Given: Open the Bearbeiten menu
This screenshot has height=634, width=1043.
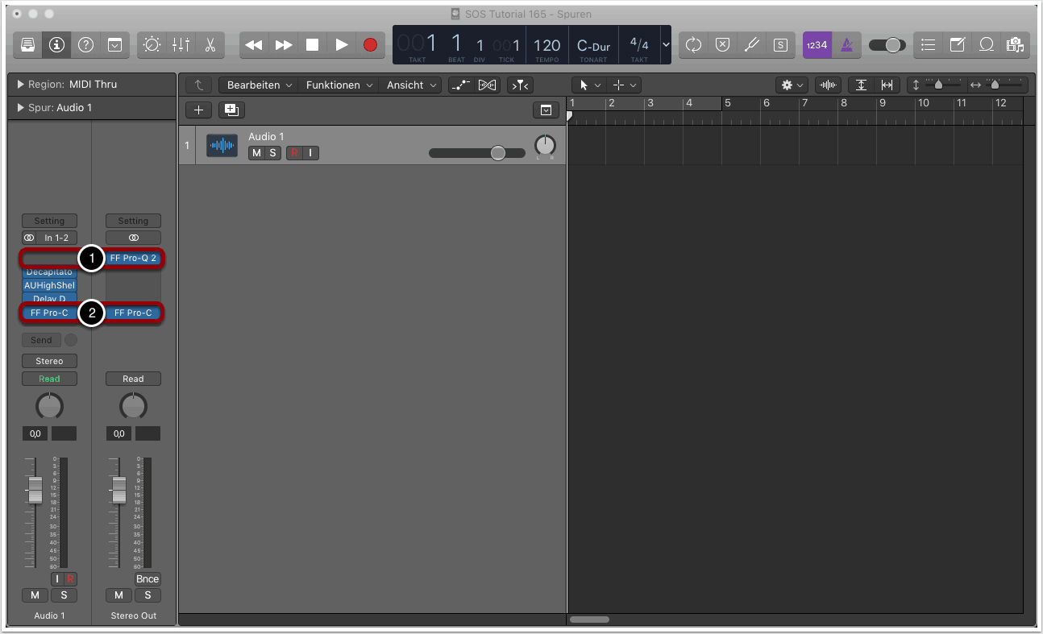Looking at the screenshot, I should point(258,85).
